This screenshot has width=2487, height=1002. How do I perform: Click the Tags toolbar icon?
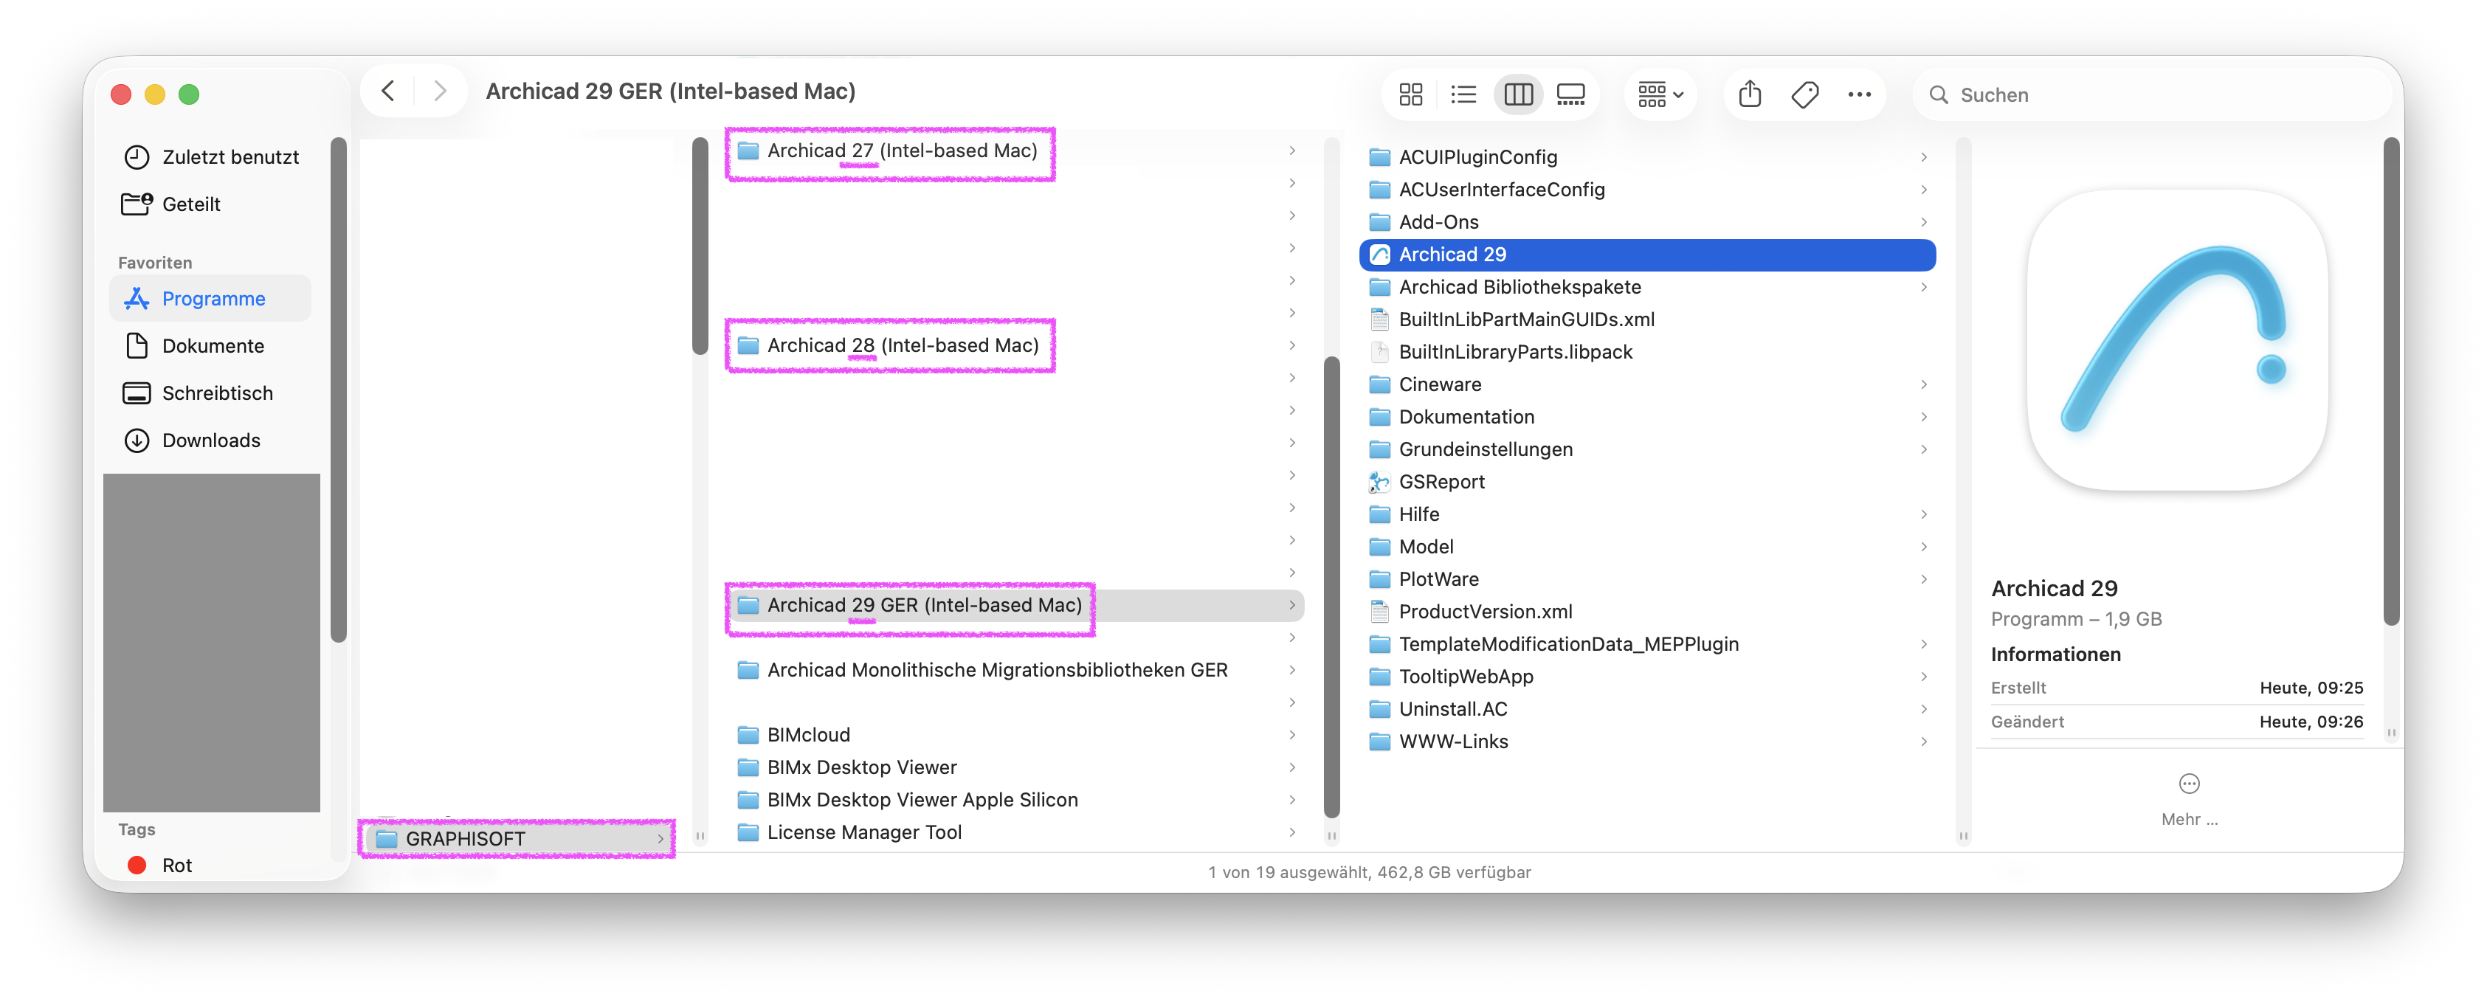point(1804,94)
